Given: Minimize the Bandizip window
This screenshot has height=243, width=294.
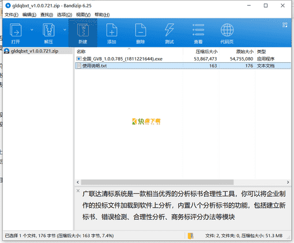Looking at the screenshot, I should [x=249, y=6].
